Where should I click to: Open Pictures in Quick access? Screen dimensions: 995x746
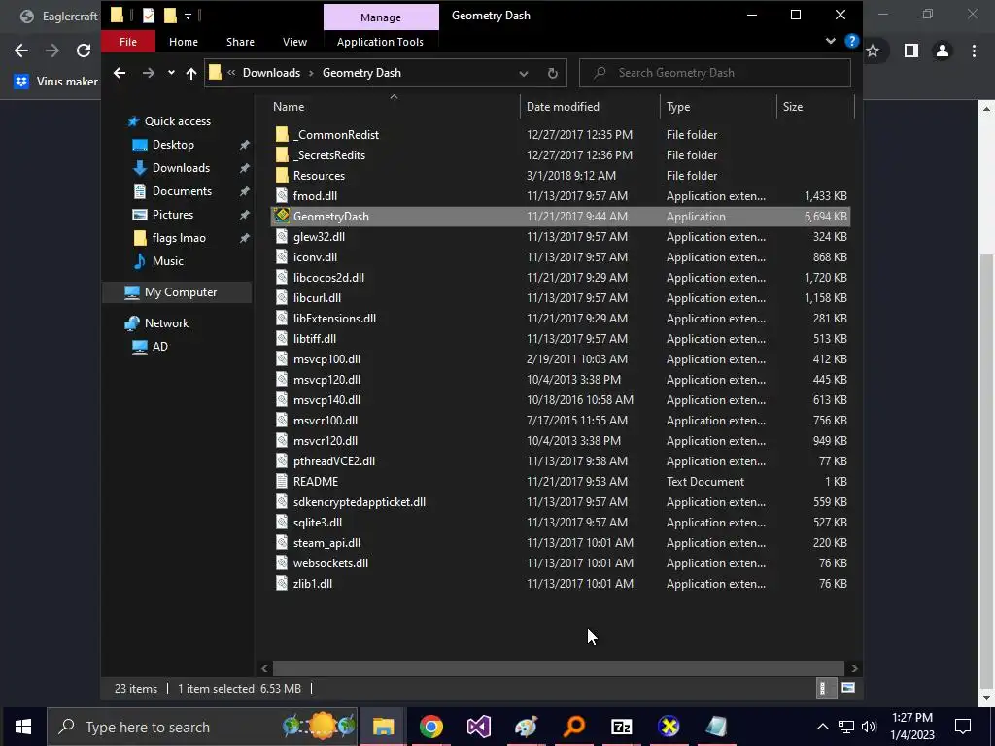pos(172,215)
